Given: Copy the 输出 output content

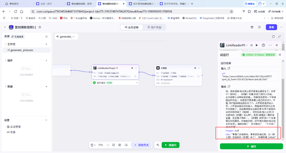Looking at the screenshot, I should 229,87.
